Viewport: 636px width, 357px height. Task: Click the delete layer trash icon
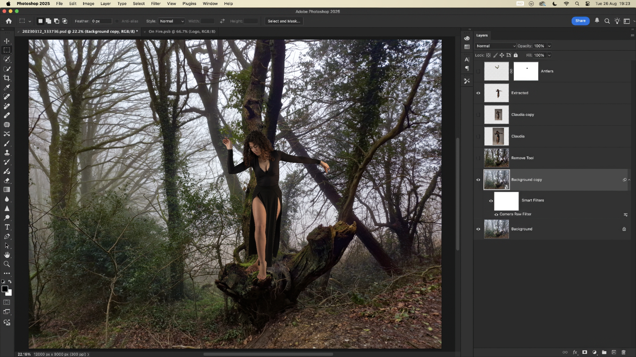pyautogui.click(x=624, y=352)
